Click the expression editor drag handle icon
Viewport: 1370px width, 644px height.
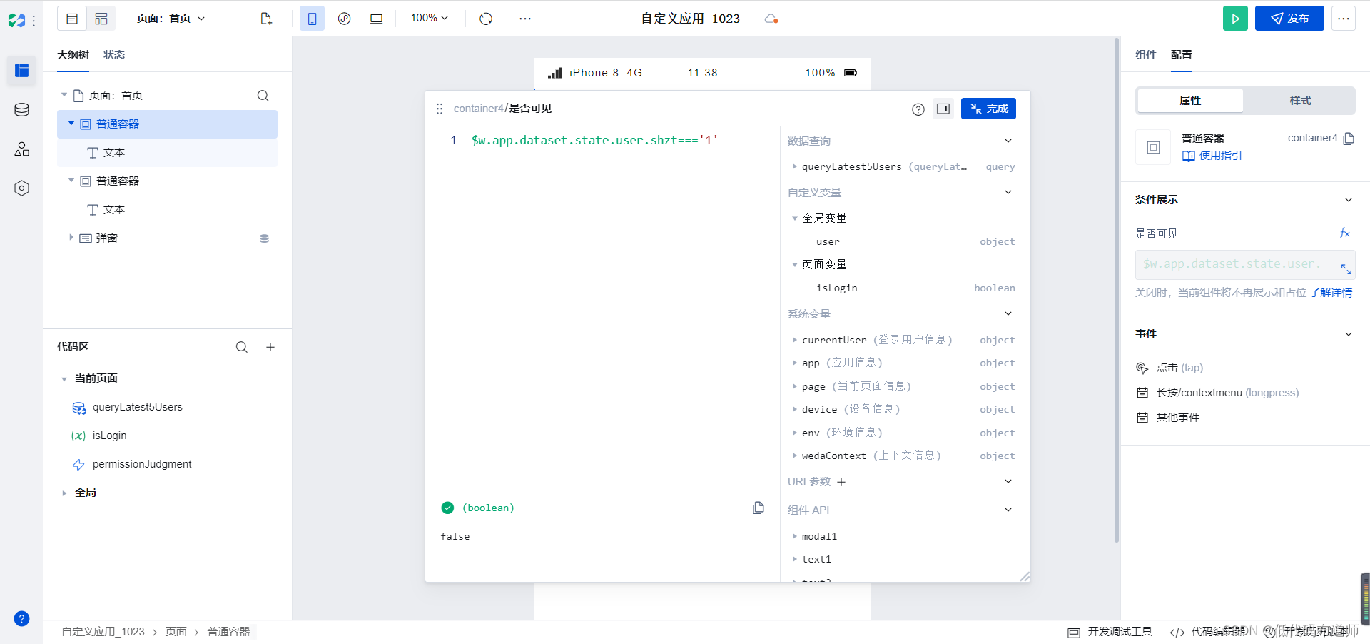[x=440, y=109]
